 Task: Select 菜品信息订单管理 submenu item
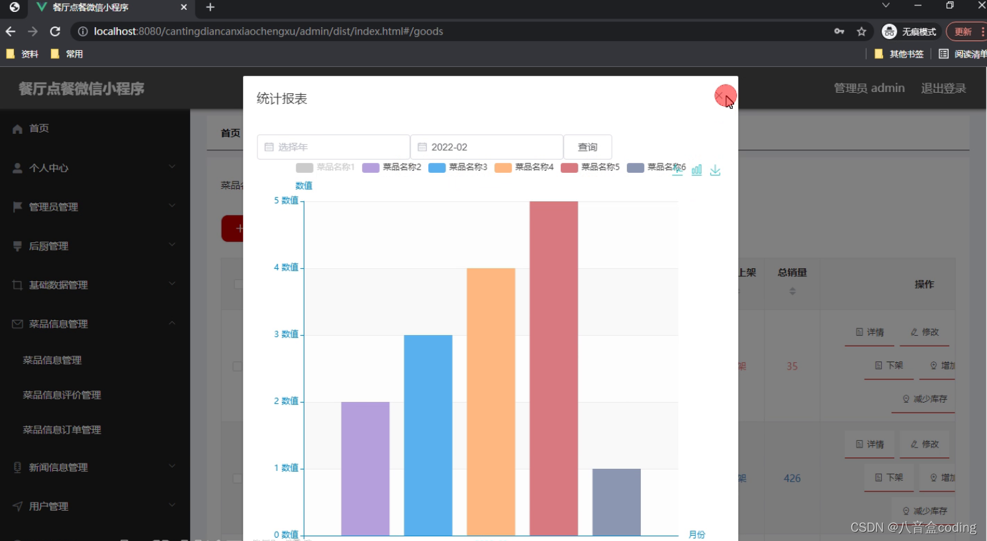click(62, 430)
